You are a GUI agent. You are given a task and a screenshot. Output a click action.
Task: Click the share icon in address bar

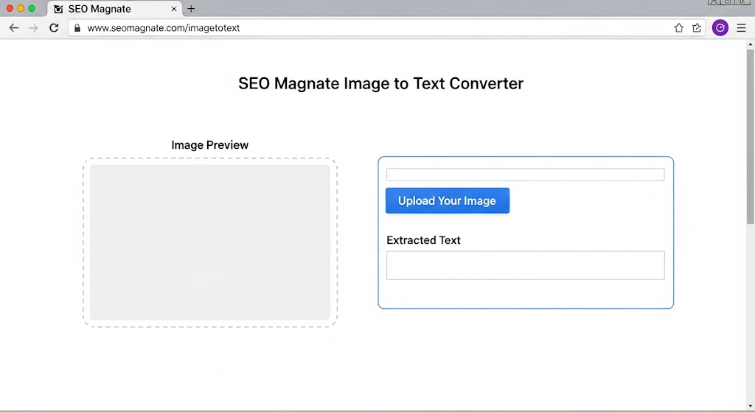point(697,28)
